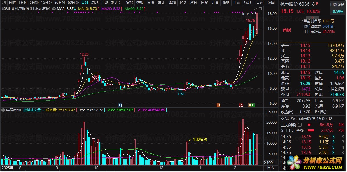Screen dimensions: 347x172
Task: Click the 牛股启动F indicator name
Action: click(x=14, y=110)
